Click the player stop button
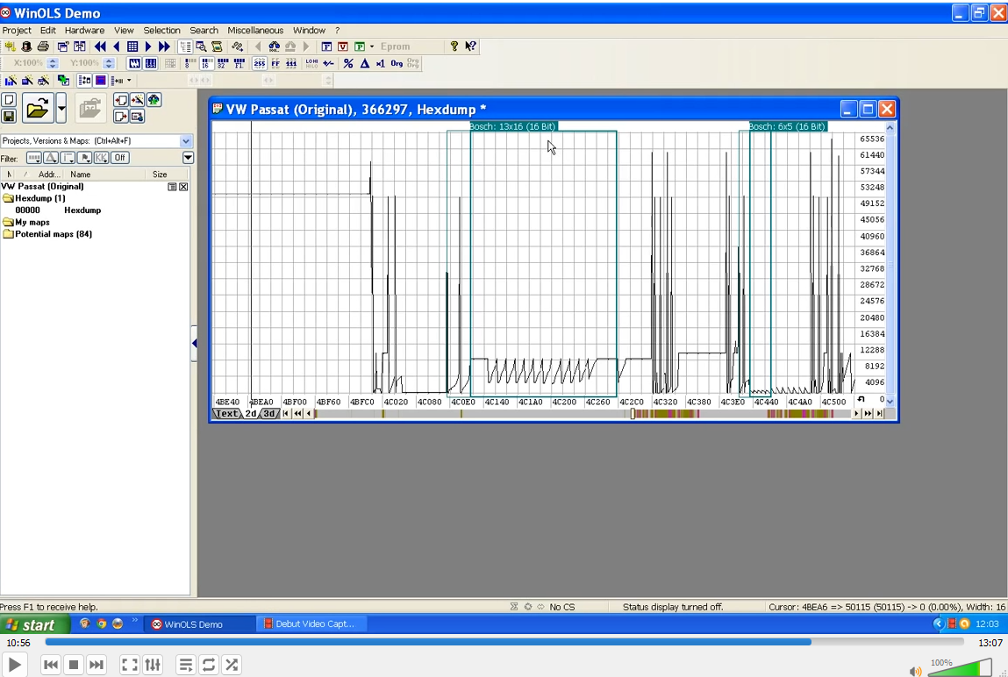The height and width of the screenshot is (677, 1008). pyautogui.click(x=74, y=665)
